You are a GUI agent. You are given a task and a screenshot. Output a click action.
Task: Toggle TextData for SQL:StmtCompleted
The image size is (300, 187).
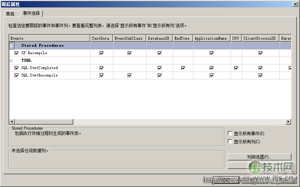[x=102, y=68]
